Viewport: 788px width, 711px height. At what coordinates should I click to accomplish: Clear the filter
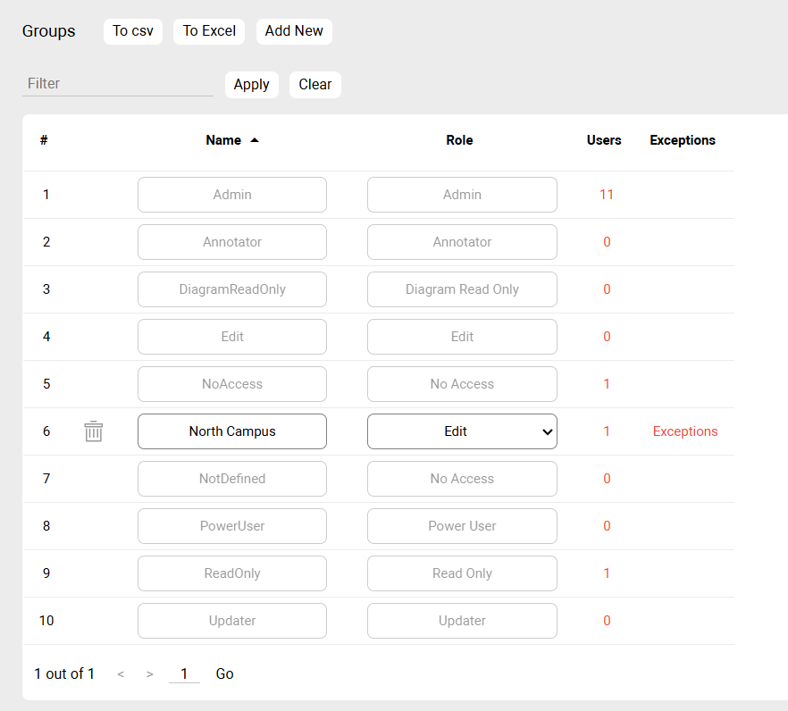(314, 85)
